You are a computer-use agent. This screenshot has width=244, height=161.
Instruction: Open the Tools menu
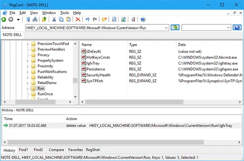pos(64,13)
